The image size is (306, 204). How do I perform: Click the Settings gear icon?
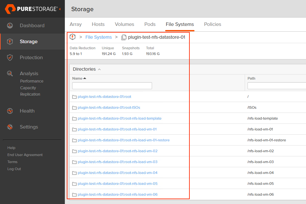point(10,127)
